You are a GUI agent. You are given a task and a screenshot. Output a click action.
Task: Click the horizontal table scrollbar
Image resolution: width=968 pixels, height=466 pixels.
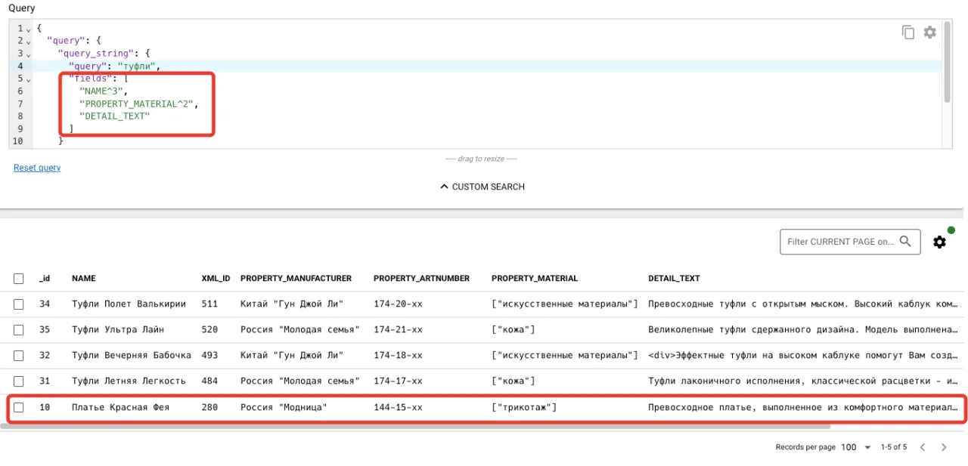click(416, 427)
